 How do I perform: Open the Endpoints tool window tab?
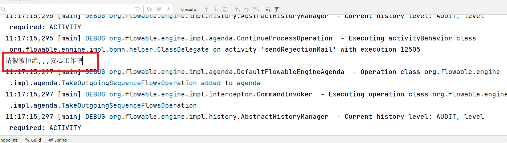(9, 140)
